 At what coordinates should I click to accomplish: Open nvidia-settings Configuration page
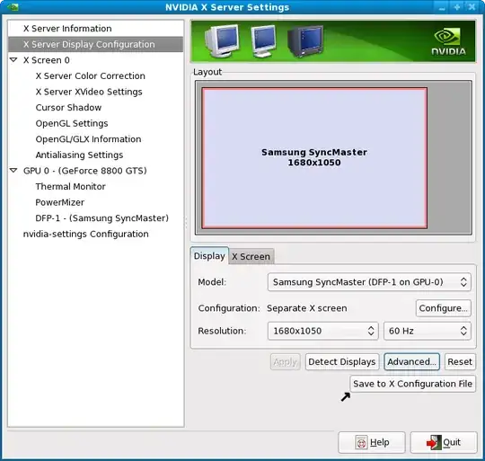[85, 234]
